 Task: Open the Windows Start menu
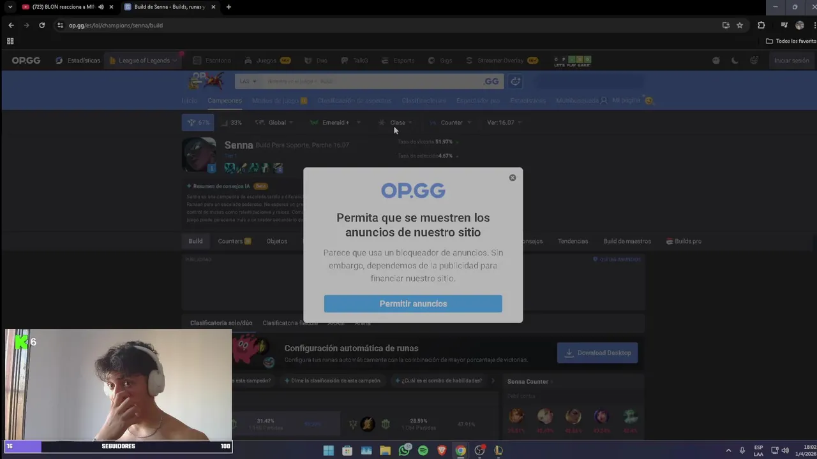click(x=328, y=451)
